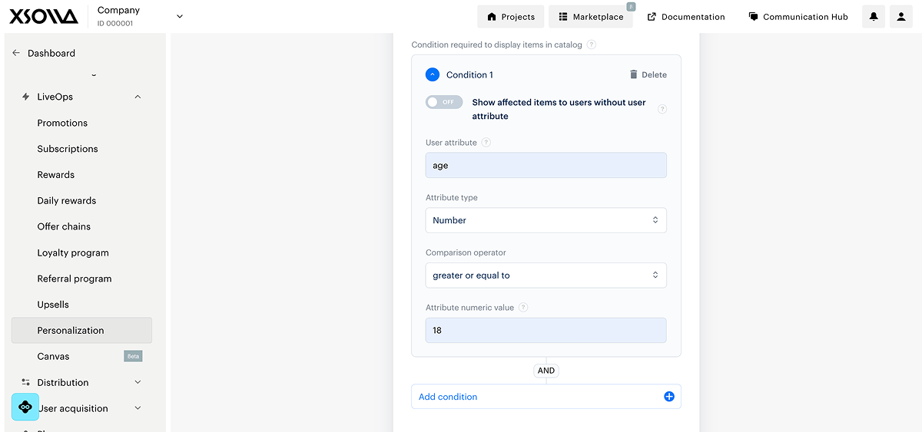Click the help icon beside User attribute
This screenshot has height=432, width=922.
(486, 143)
